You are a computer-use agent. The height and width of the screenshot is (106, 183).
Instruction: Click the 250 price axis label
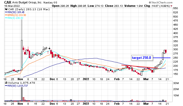pos(175,58)
